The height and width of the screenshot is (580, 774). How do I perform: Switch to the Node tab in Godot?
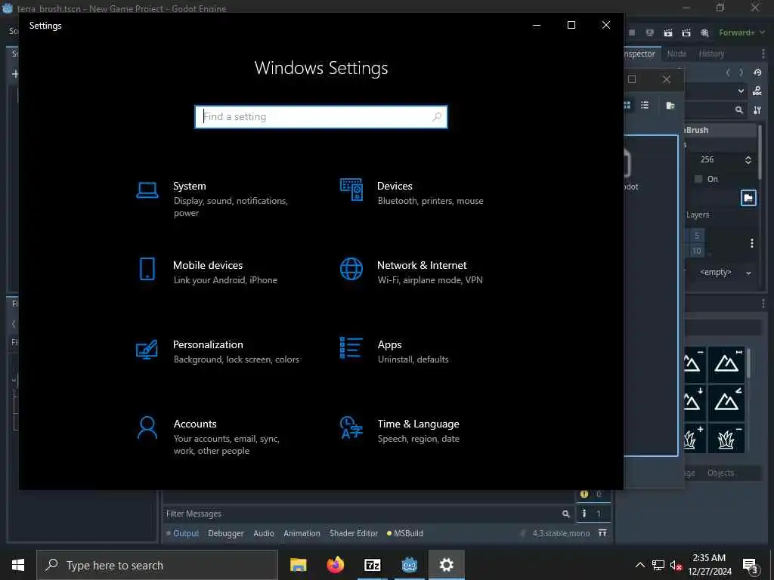(676, 54)
